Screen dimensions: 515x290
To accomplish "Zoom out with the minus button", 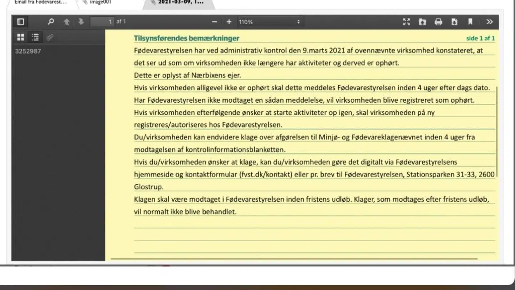I will click(215, 22).
